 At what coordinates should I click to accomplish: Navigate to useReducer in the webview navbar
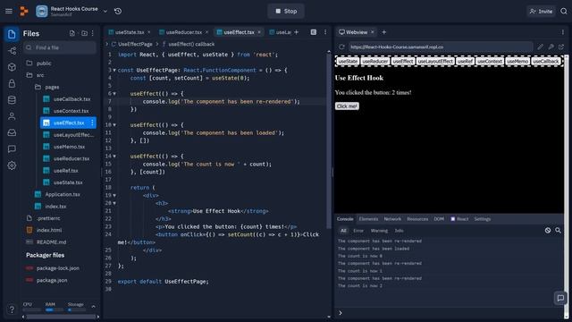pyautogui.click(x=375, y=62)
